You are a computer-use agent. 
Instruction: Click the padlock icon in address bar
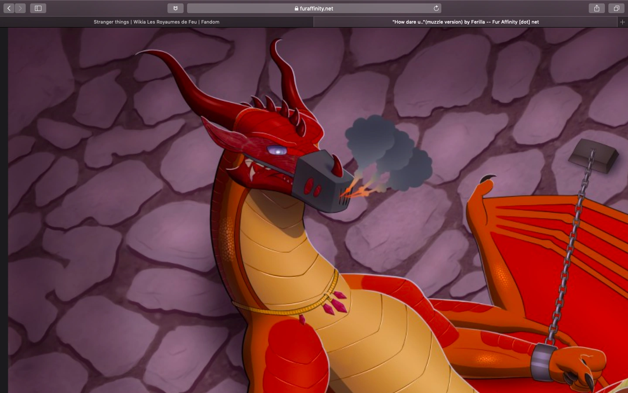point(297,8)
